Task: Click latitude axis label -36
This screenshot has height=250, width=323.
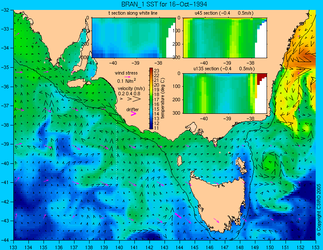Action: (x=5, y=87)
